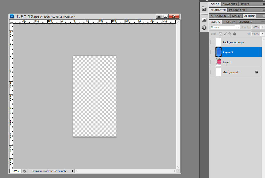Switch to the Channels tab
Viewport: 265px width, 178px height.
click(245, 22)
